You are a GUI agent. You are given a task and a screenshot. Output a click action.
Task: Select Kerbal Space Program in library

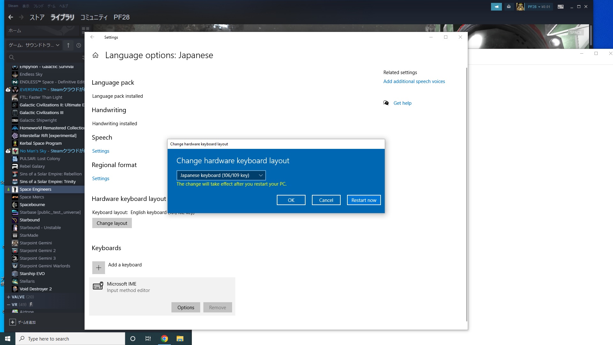click(x=41, y=143)
